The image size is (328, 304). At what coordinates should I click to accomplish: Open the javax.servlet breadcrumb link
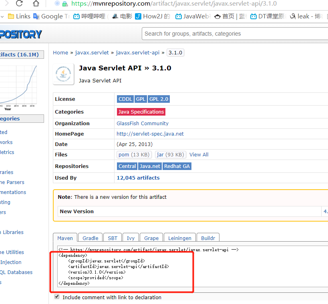pos(92,53)
